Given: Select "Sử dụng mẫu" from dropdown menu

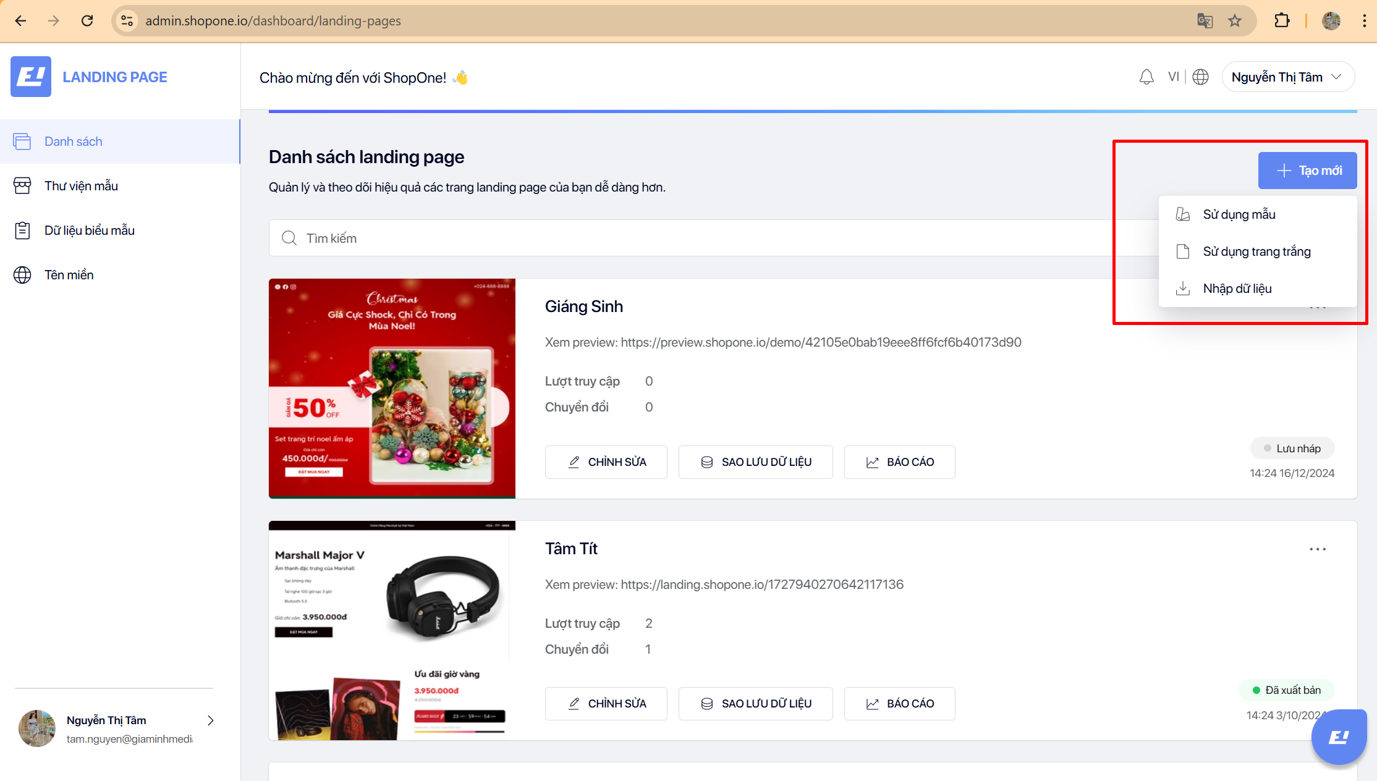Looking at the screenshot, I should [1239, 214].
